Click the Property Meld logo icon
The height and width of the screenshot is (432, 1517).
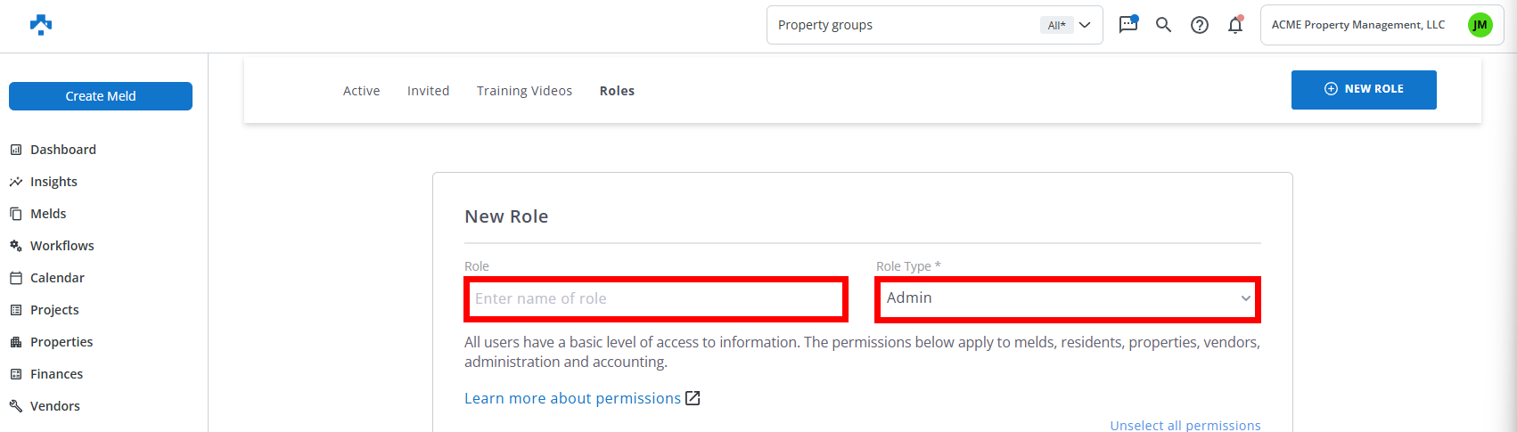point(41,25)
